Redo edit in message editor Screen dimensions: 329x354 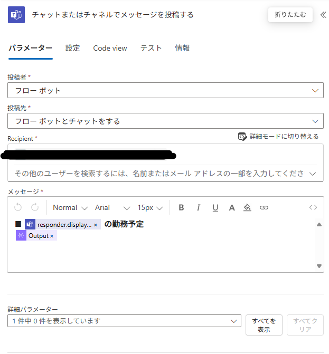(x=35, y=207)
